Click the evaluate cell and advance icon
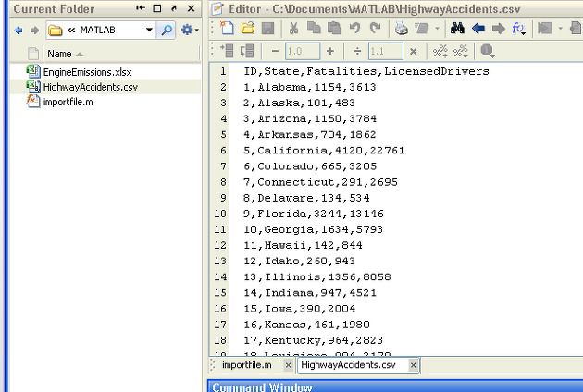Viewport: 583px width, 392px height. tap(247, 51)
